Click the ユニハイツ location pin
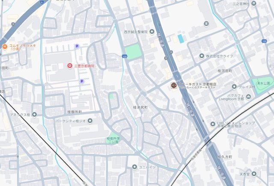This screenshot has width=274, height=186. pyautogui.click(x=134, y=167)
